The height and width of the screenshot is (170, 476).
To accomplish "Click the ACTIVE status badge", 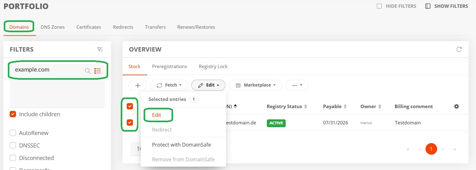I will pyautogui.click(x=276, y=123).
